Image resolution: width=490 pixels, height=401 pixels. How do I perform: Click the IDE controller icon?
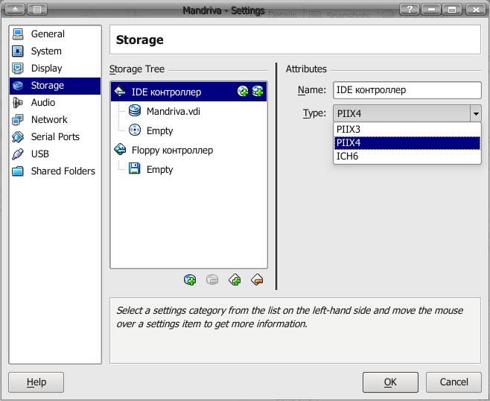(x=120, y=92)
